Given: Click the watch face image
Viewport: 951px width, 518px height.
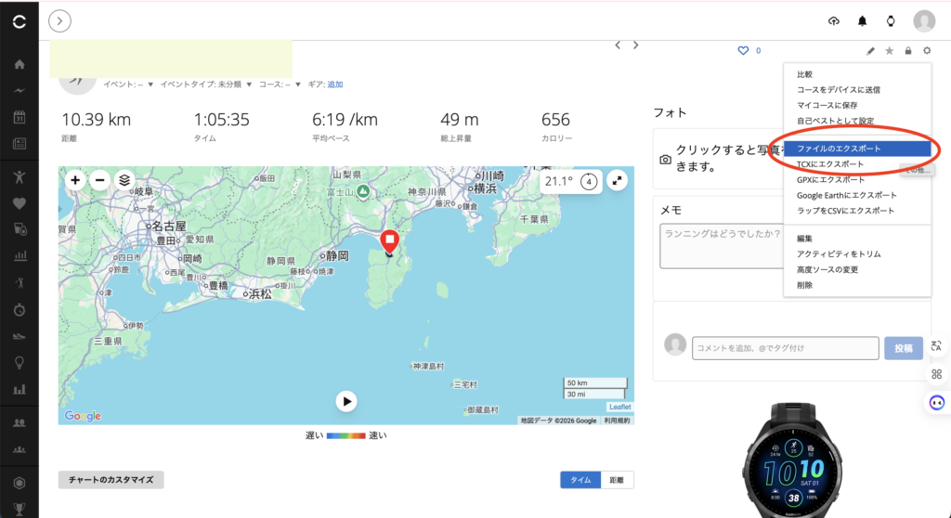Looking at the screenshot, I should pos(793,461).
